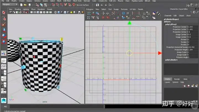Select the arrow Select tool in toolbox
199x112 pixels.
pyautogui.click(x=4, y=12)
